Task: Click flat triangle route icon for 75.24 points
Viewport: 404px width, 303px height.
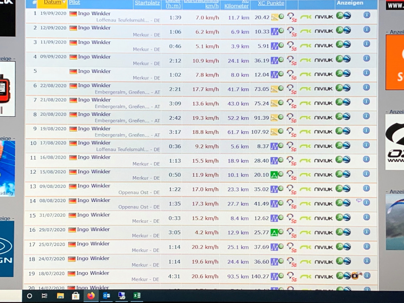Action: [x=274, y=104]
